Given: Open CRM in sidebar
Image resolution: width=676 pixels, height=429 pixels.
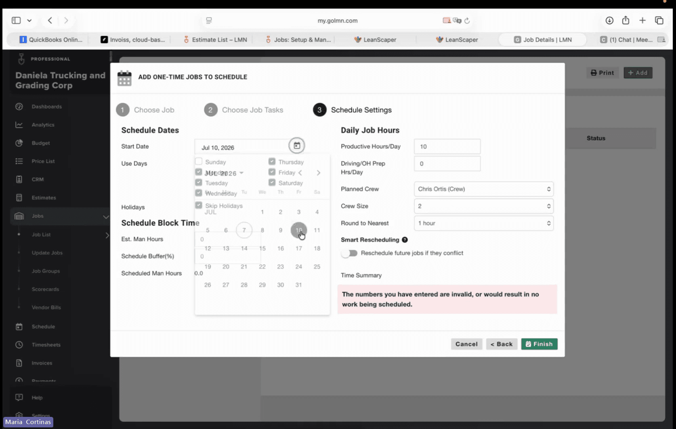Looking at the screenshot, I should [38, 179].
